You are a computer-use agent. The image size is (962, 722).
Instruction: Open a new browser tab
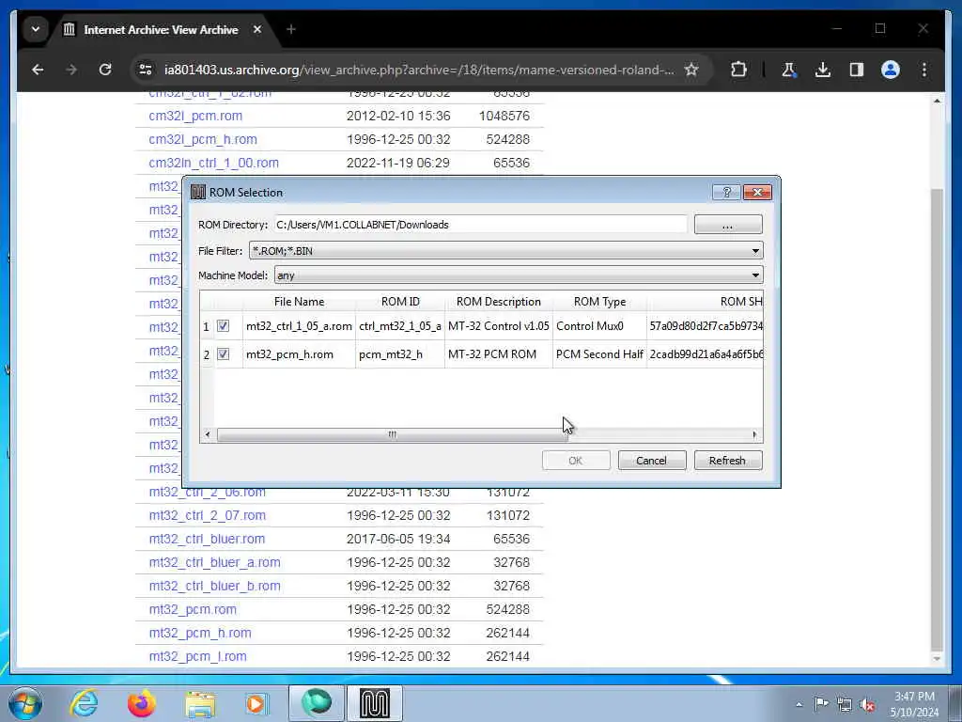[x=291, y=29]
